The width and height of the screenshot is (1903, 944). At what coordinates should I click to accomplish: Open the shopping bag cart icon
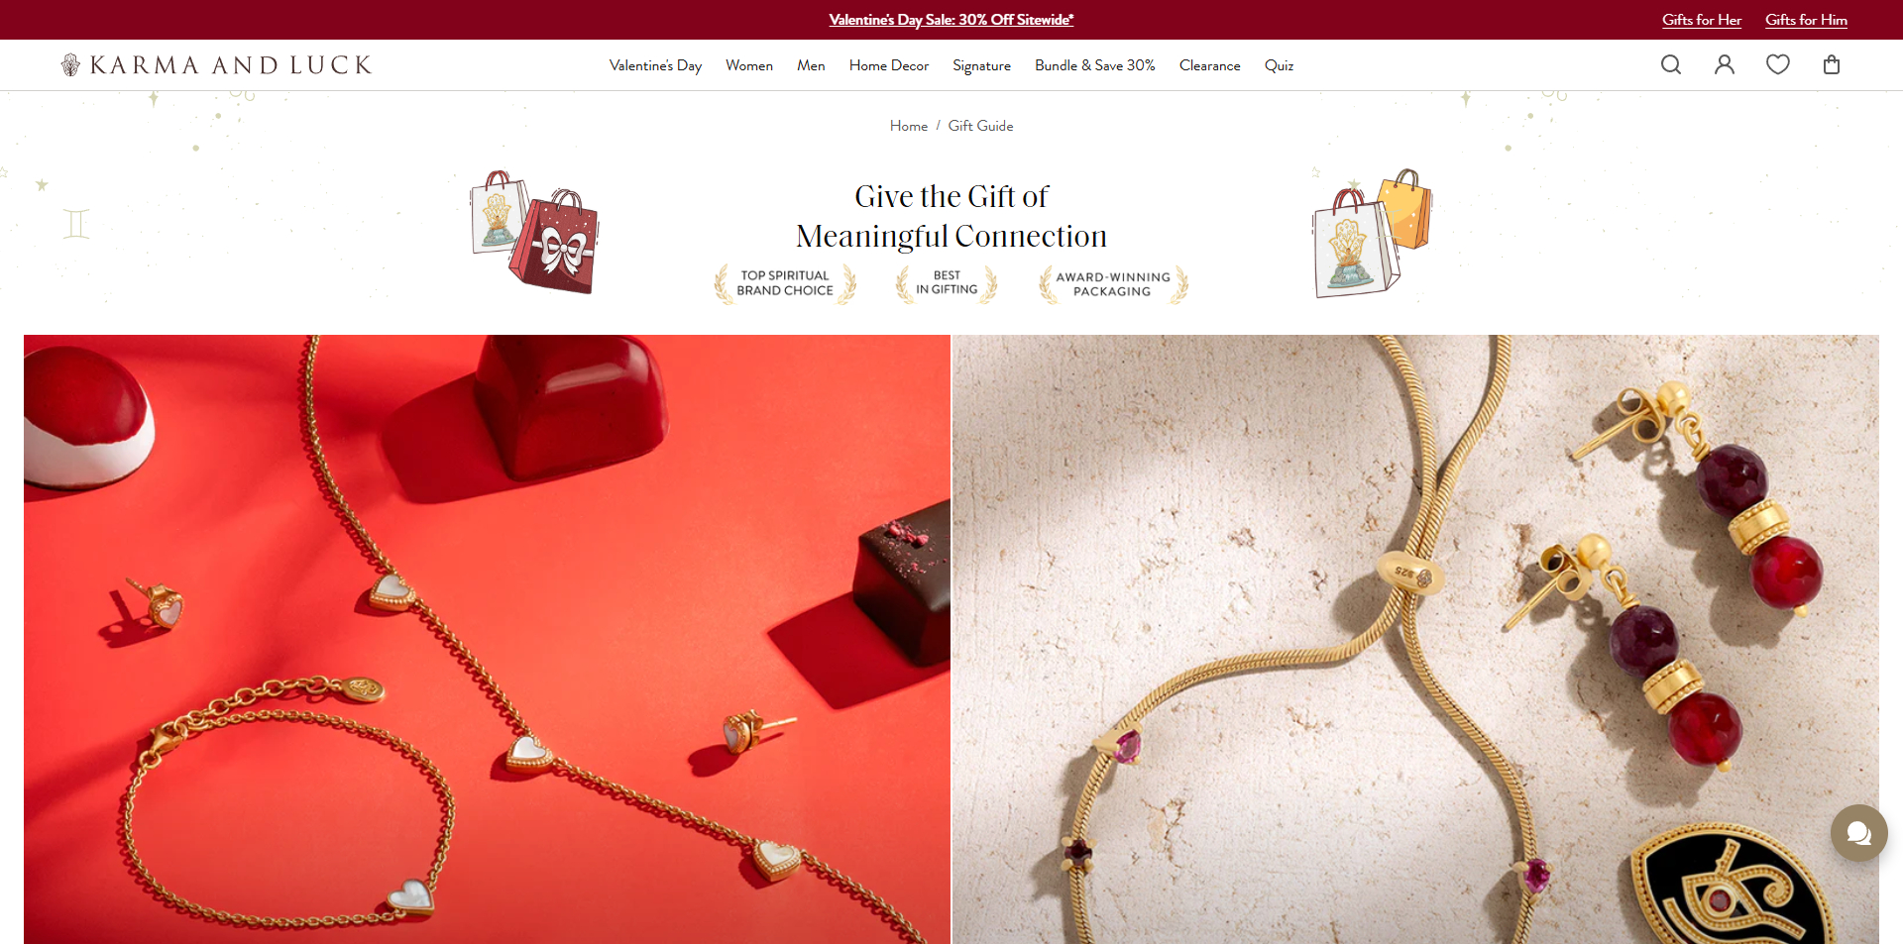pyautogui.click(x=1832, y=64)
